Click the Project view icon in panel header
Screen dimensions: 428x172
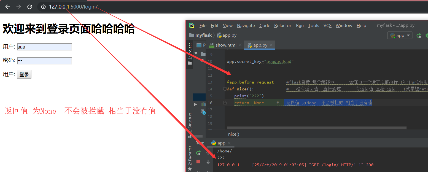[199, 45]
